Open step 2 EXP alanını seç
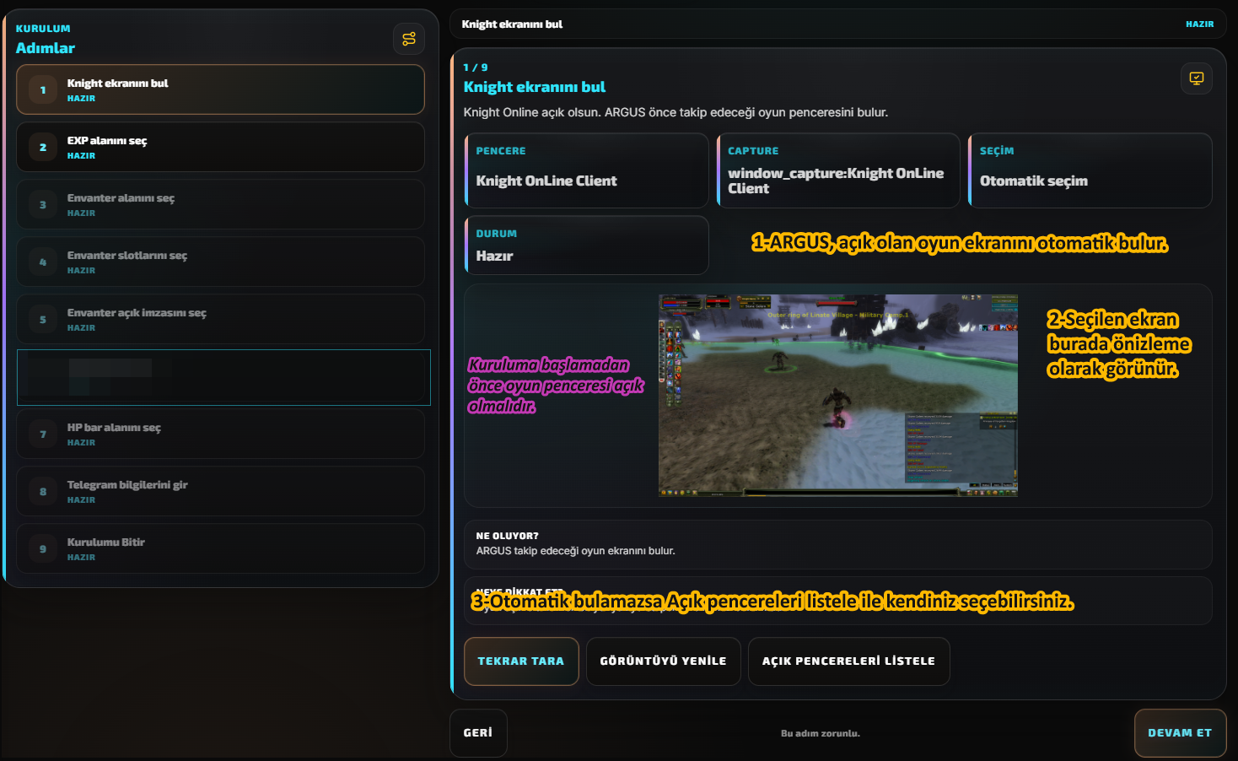 pyautogui.click(x=220, y=147)
